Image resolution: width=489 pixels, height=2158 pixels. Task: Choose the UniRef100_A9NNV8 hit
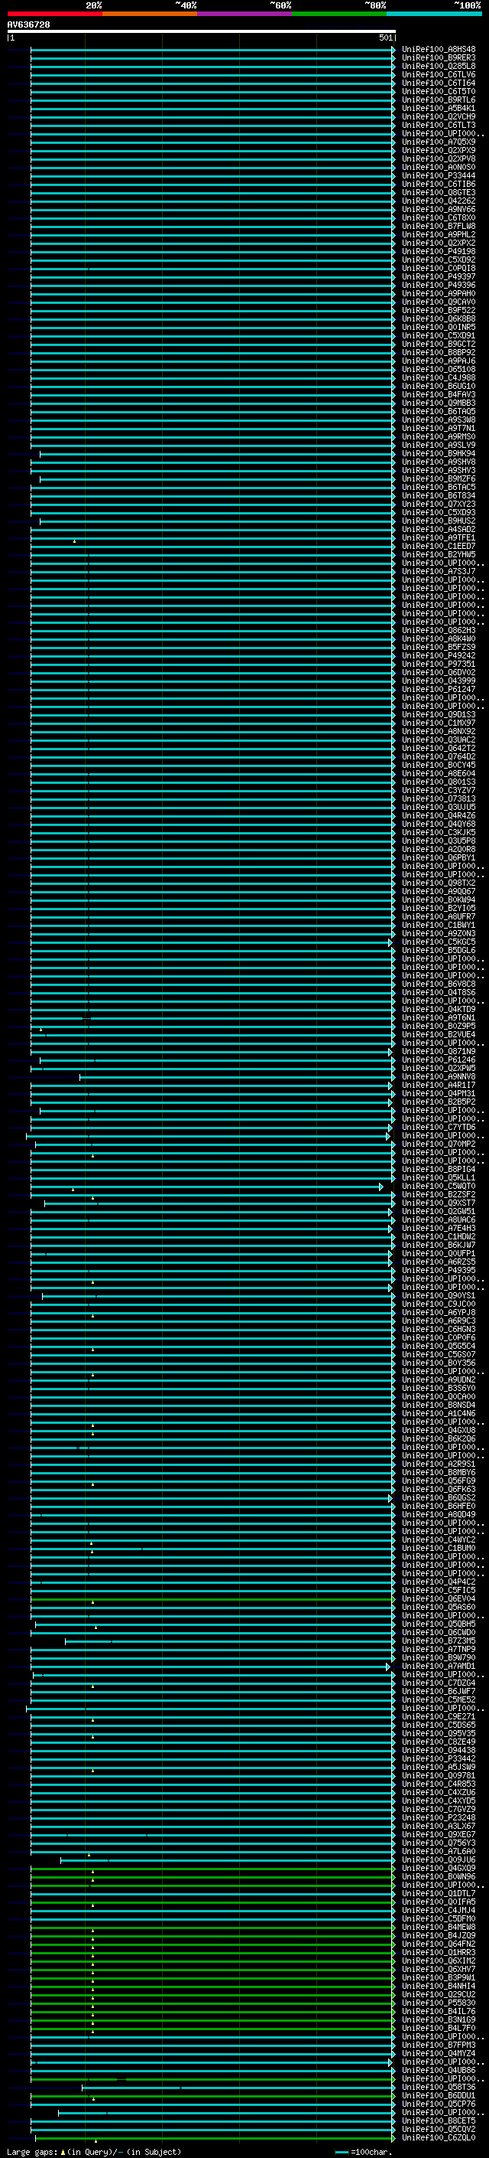pyautogui.click(x=439, y=1077)
